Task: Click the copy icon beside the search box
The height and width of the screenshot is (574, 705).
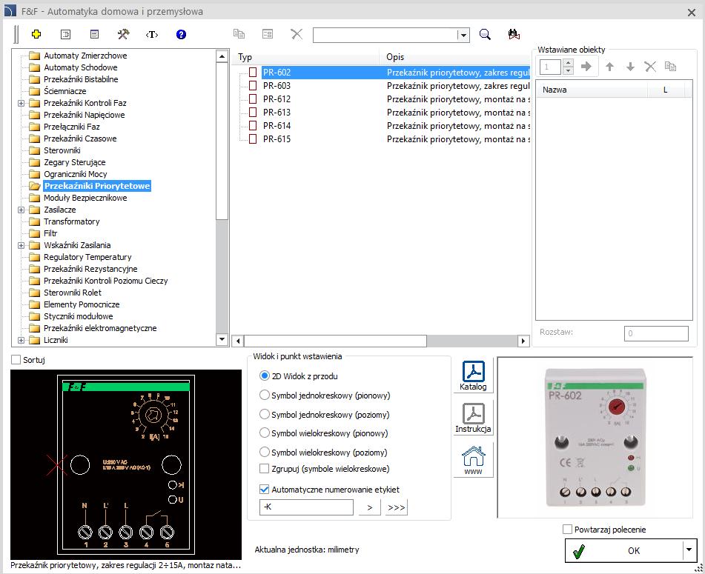Action: pyautogui.click(x=239, y=33)
